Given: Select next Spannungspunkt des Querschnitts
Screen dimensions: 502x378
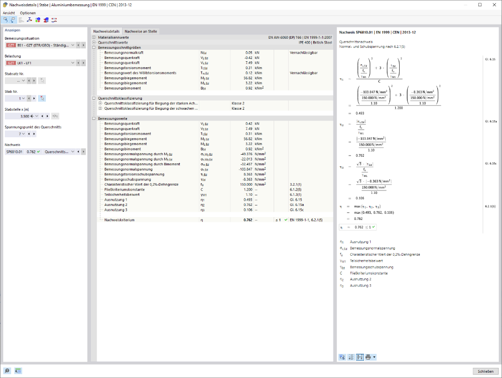Looking at the screenshot, I should 34,134.
